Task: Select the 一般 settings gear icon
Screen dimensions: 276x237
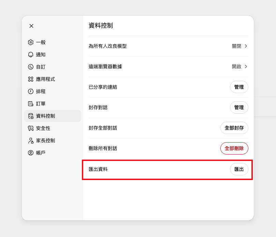Action: tap(31, 42)
